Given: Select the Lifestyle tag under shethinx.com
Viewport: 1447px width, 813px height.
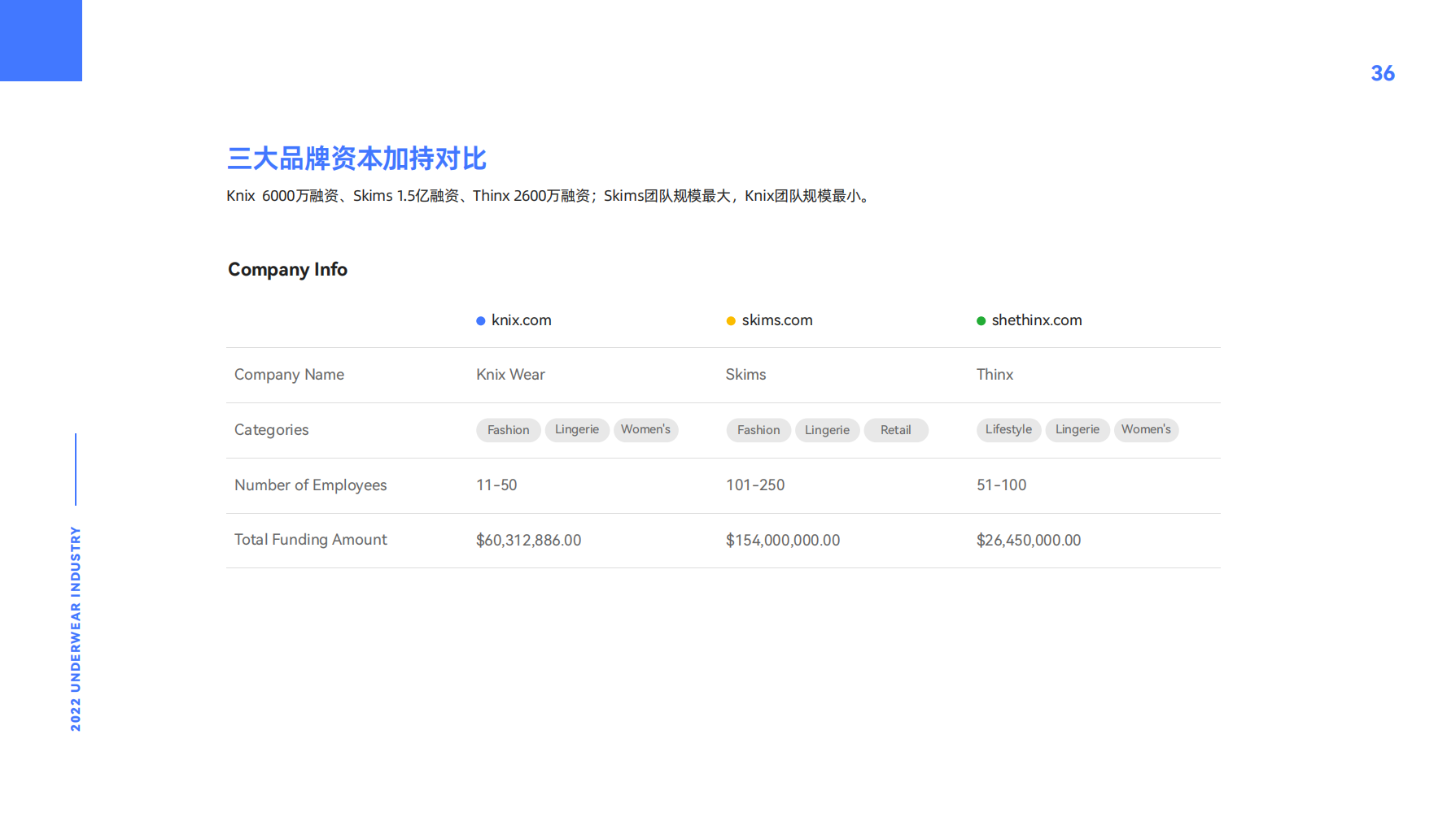Looking at the screenshot, I should click(x=1009, y=430).
